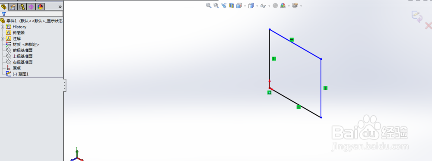
Task: Click the 传感器 sensor folder icon
Action: (x=8, y=32)
